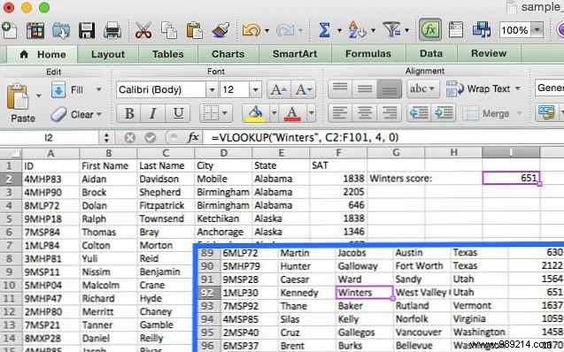Toggle the formula builder fx button
Image resolution: width=564 pixels, height=352 pixels.
tap(429, 30)
